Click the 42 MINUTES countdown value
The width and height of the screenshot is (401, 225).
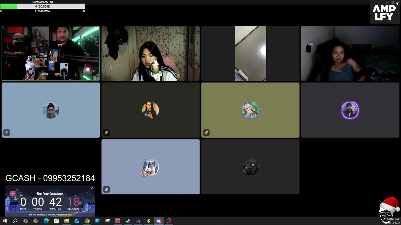55,202
